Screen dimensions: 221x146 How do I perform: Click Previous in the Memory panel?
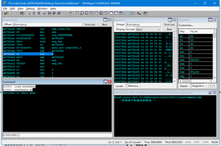(x=170, y=24)
